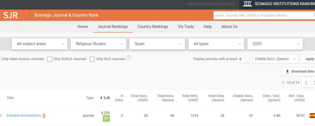Sort by the Total Refs. (2020) column header
Viewport: 315px width, 126px height.
(x=190, y=98)
